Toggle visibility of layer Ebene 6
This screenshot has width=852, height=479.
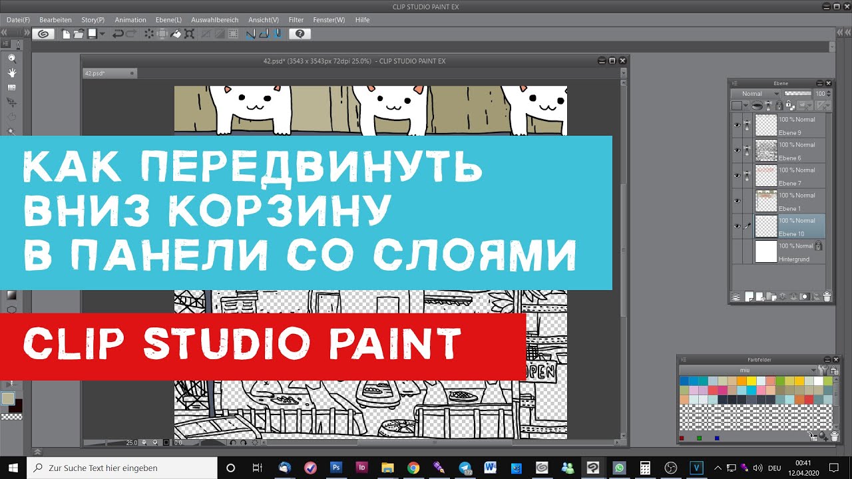[x=737, y=150]
